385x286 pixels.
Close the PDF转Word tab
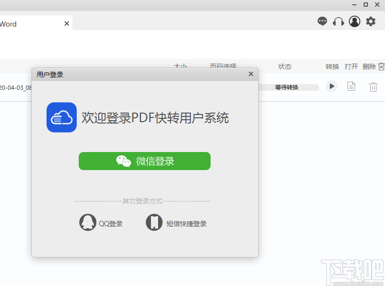pos(66,23)
